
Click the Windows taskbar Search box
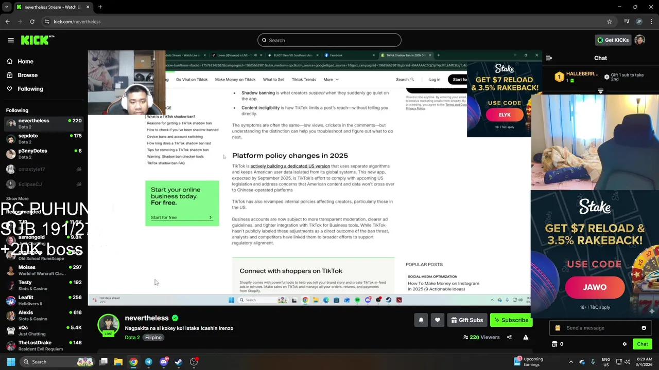[x=57, y=362]
